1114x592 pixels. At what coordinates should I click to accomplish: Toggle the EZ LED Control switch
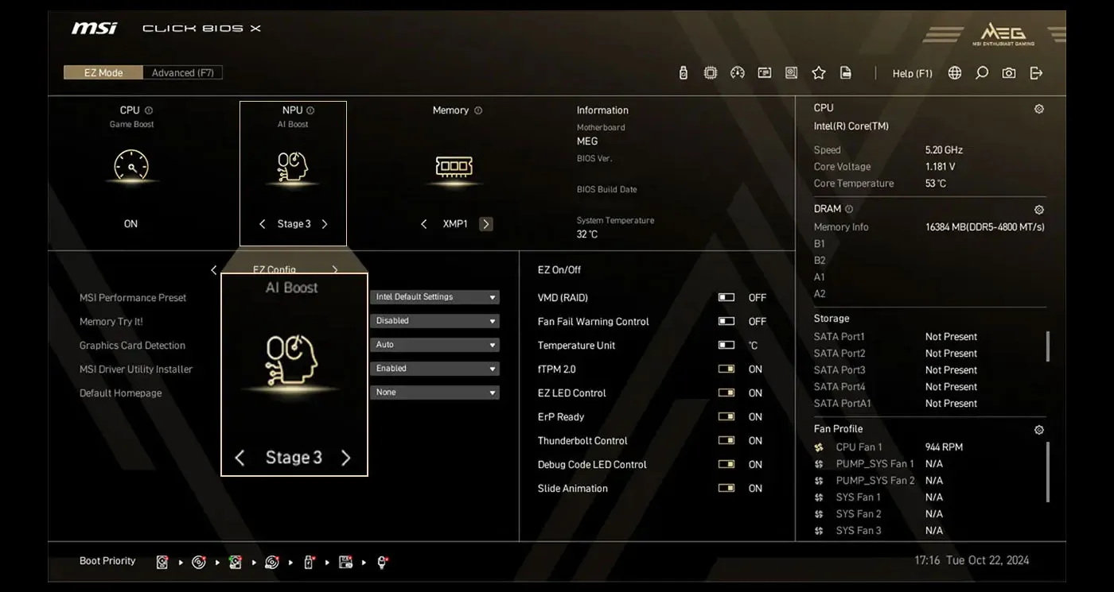pyautogui.click(x=726, y=393)
